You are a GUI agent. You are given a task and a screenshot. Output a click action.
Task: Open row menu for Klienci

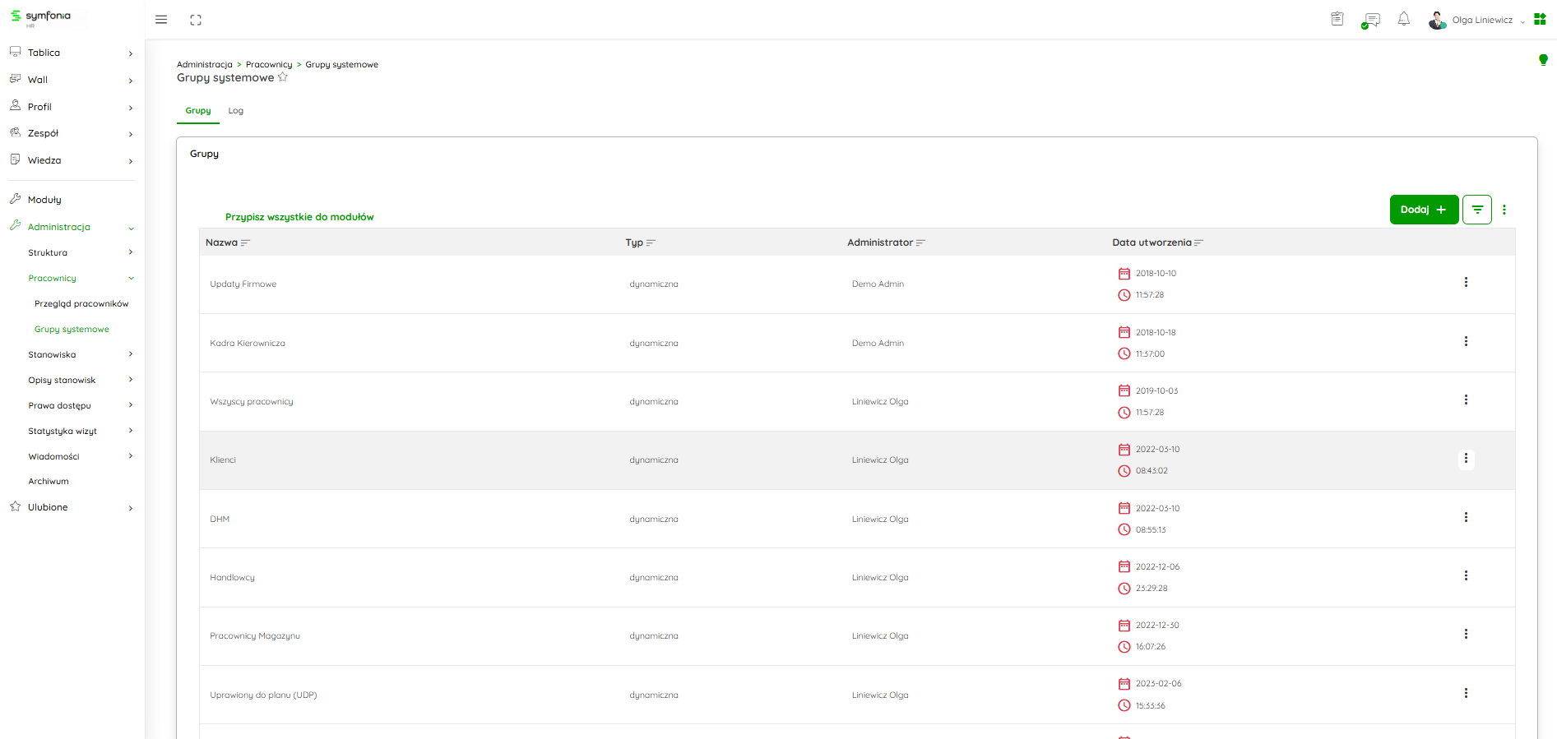click(1466, 458)
